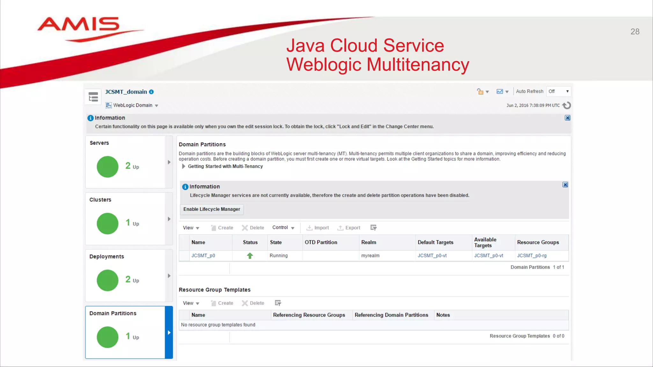Expand the Deployments panel arrow
This screenshot has height=367, width=653.
(x=169, y=276)
